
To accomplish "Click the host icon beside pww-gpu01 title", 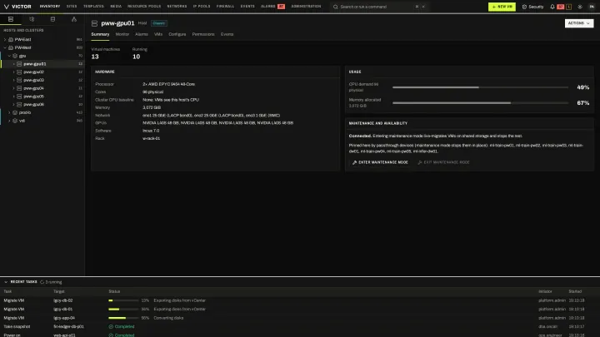I will [94, 23].
